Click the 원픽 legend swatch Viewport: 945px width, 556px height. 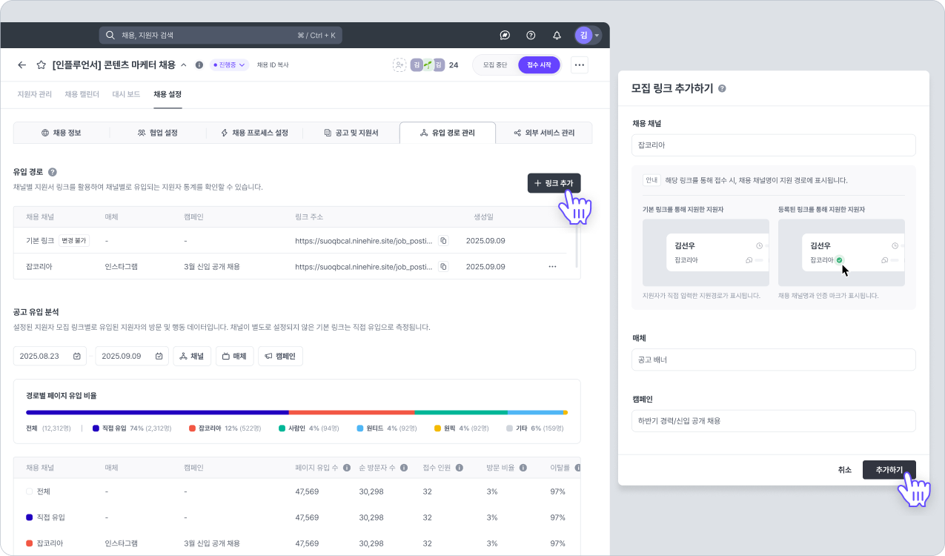pyautogui.click(x=437, y=428)
